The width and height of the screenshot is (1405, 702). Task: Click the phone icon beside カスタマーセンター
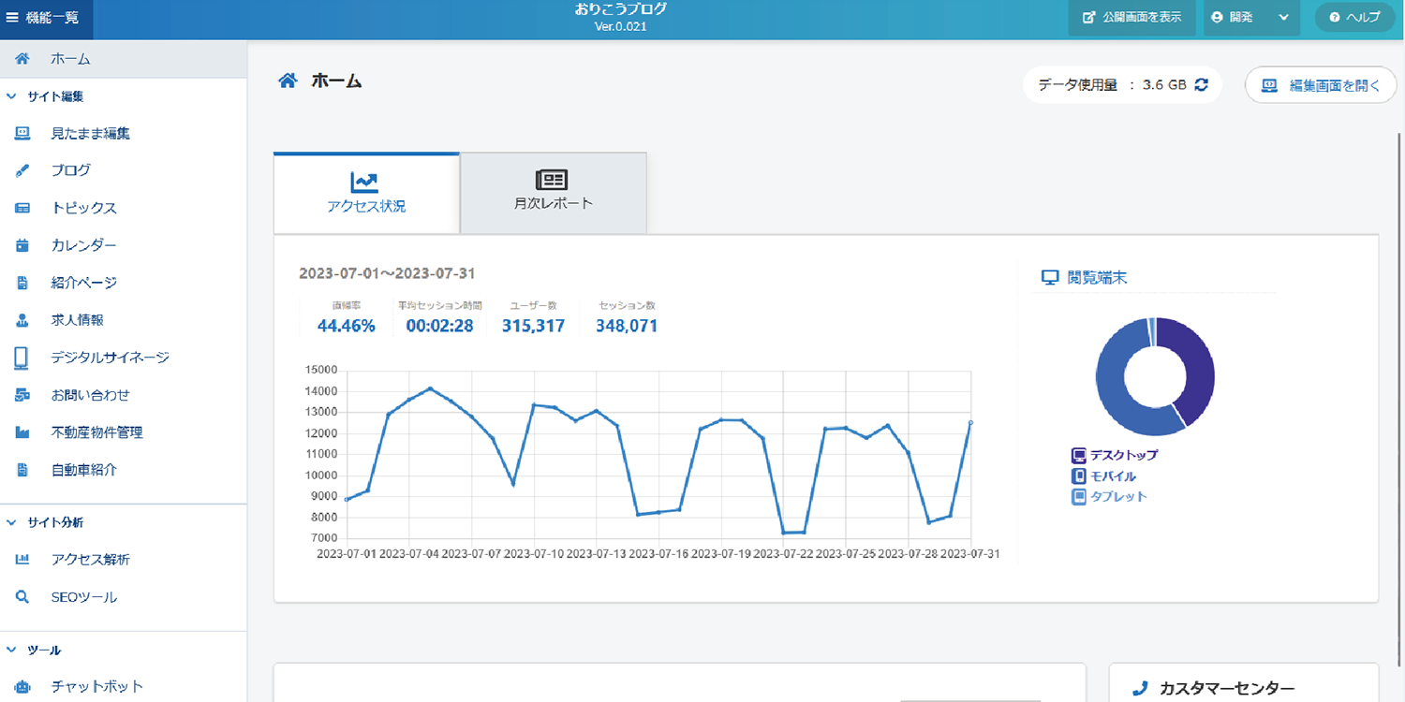point(1140,689)
